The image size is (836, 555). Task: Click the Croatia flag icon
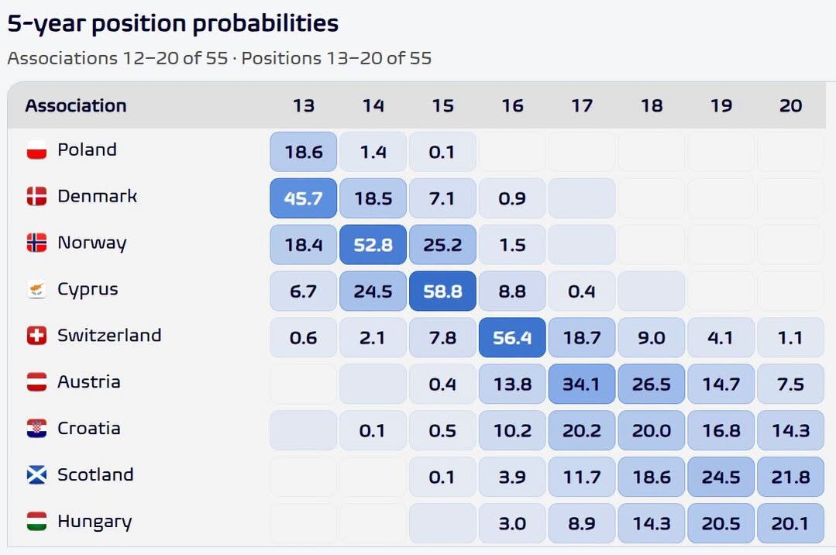click(36, 429)
